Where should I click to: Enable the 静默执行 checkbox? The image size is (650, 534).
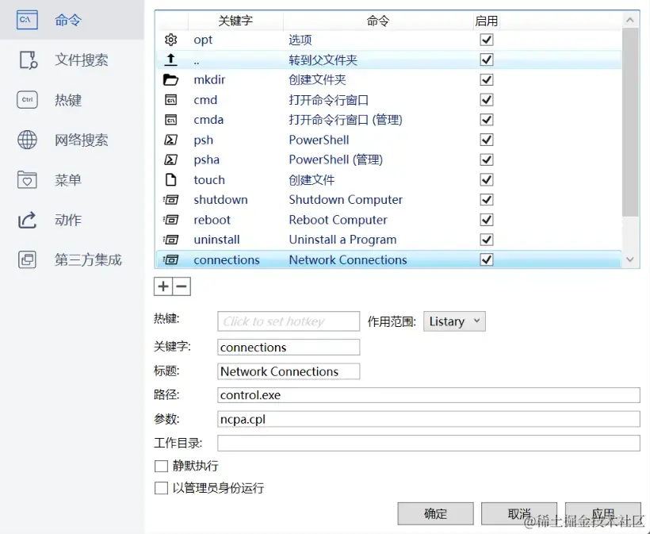click(161, 466)
